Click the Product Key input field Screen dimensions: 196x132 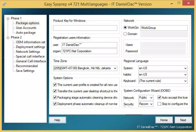tap(85, 28)
